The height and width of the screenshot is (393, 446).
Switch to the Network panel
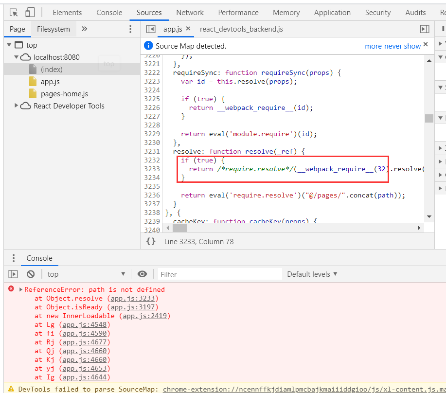tap(190, 12)
